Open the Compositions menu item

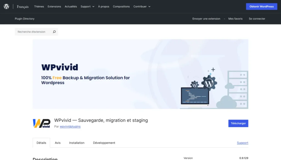pos(121,7)
